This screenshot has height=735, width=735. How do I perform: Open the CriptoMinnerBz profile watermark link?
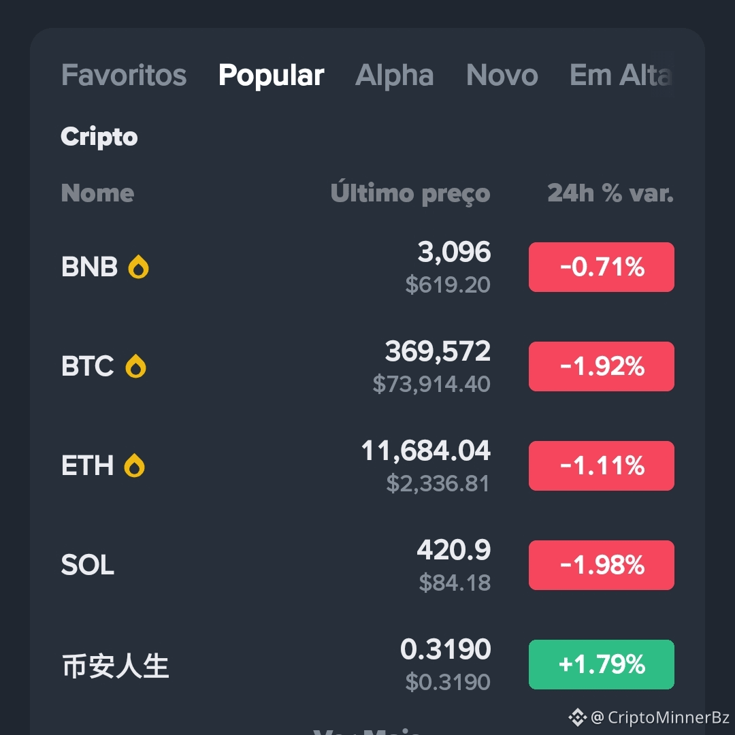[x=659, y=717]
